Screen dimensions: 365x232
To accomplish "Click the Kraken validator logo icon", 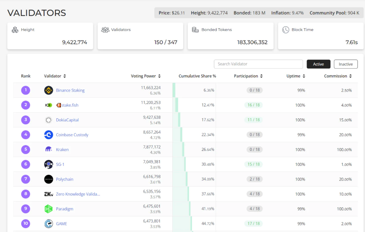I will (48, 149).
